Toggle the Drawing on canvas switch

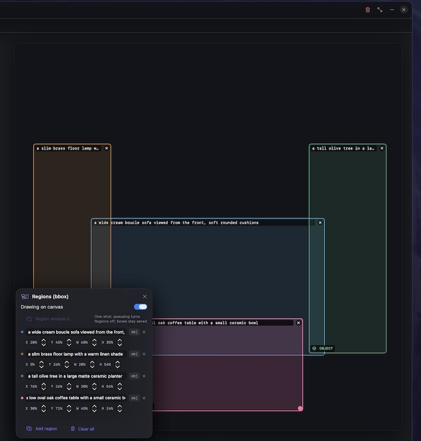tap(141, 307)
